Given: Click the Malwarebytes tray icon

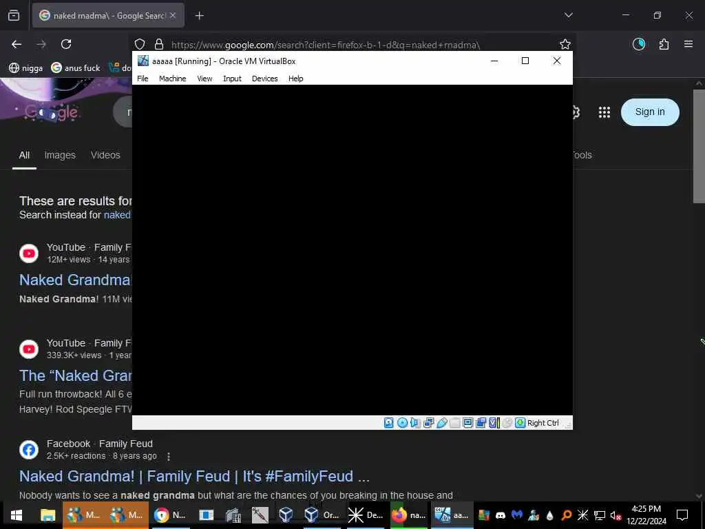Looking at the screenshot, I should tap(516, 515).
